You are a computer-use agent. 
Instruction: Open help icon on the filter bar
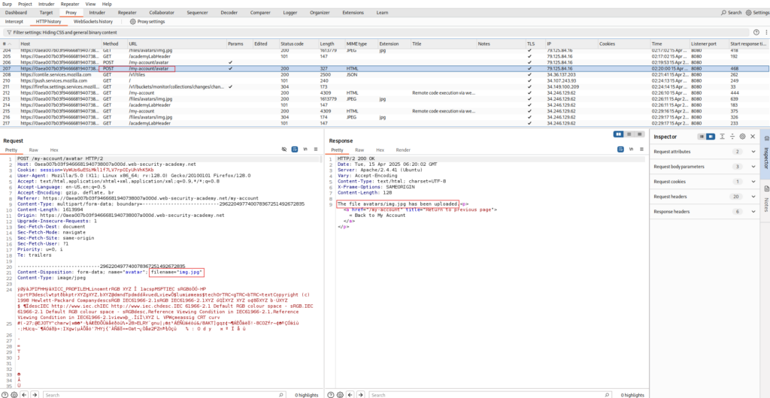(756, 32)
